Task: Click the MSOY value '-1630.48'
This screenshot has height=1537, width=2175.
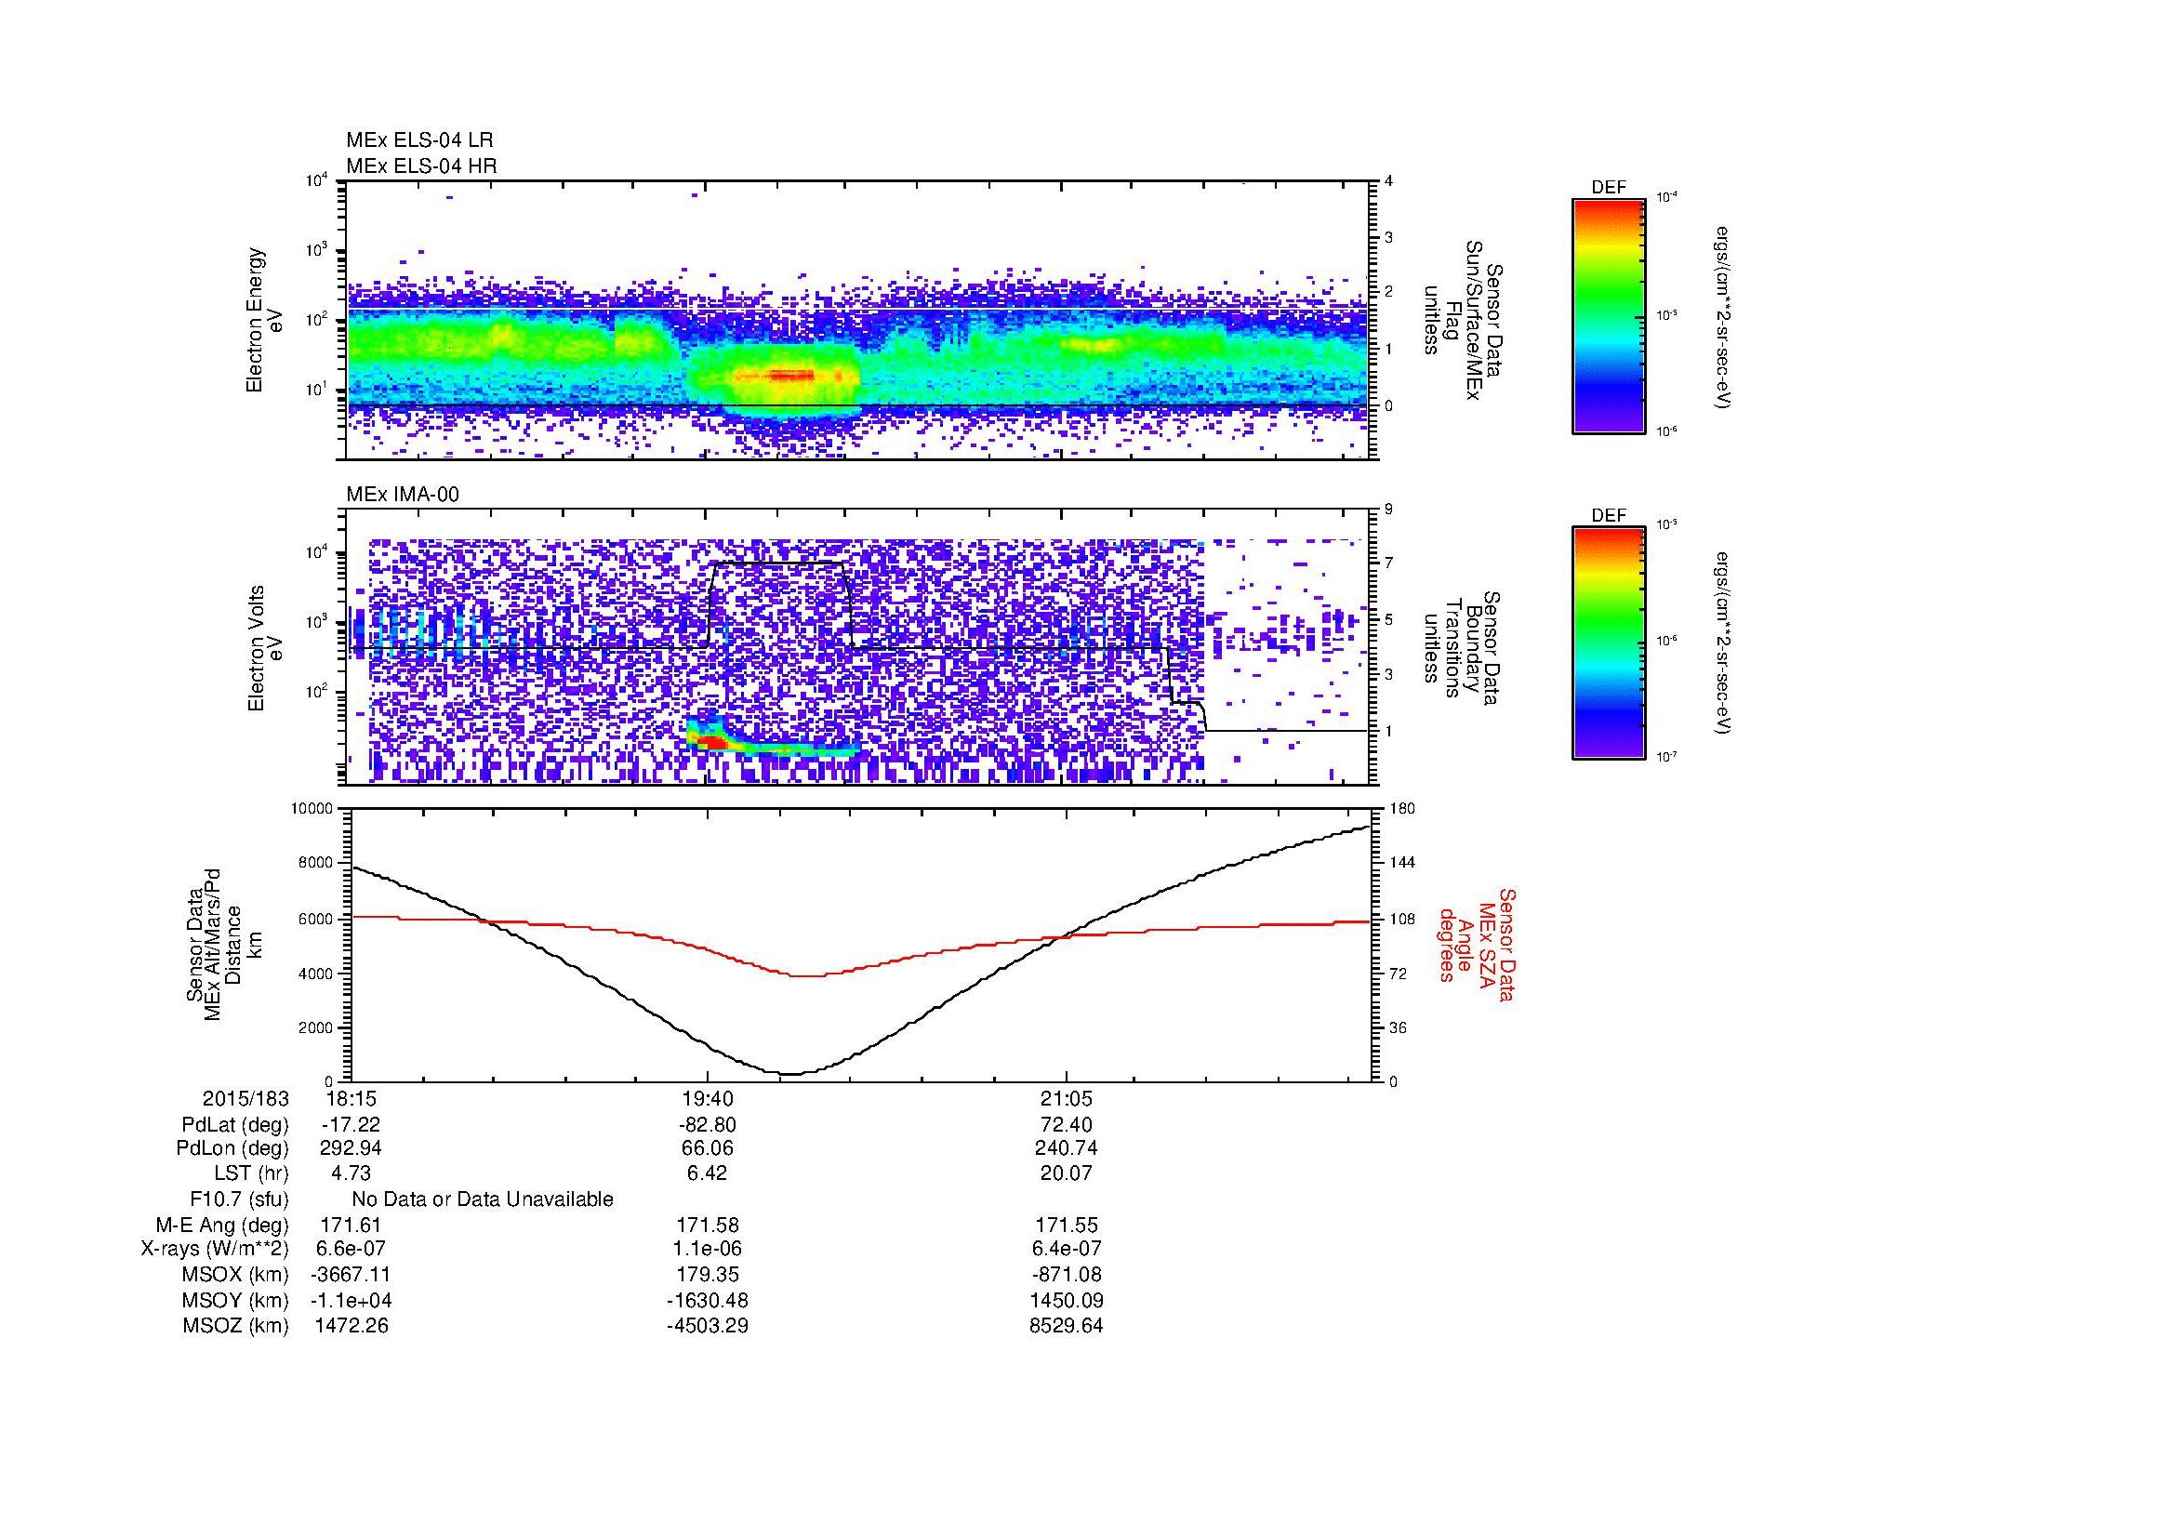Action: coord(708,1301)
